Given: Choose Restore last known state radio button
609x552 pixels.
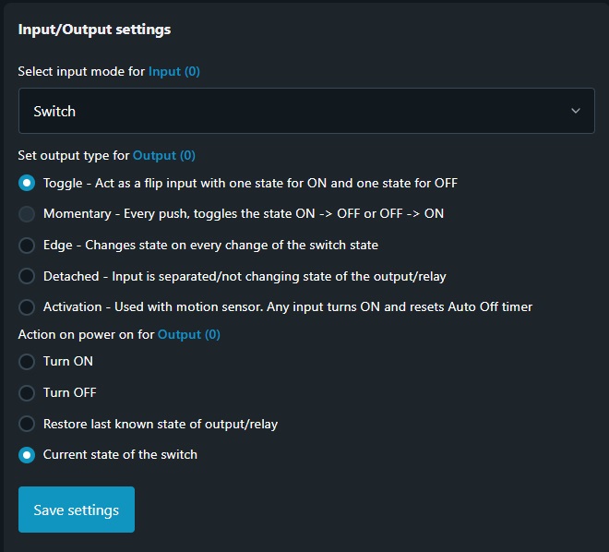Looking at the screenshot, I should 27,425.
